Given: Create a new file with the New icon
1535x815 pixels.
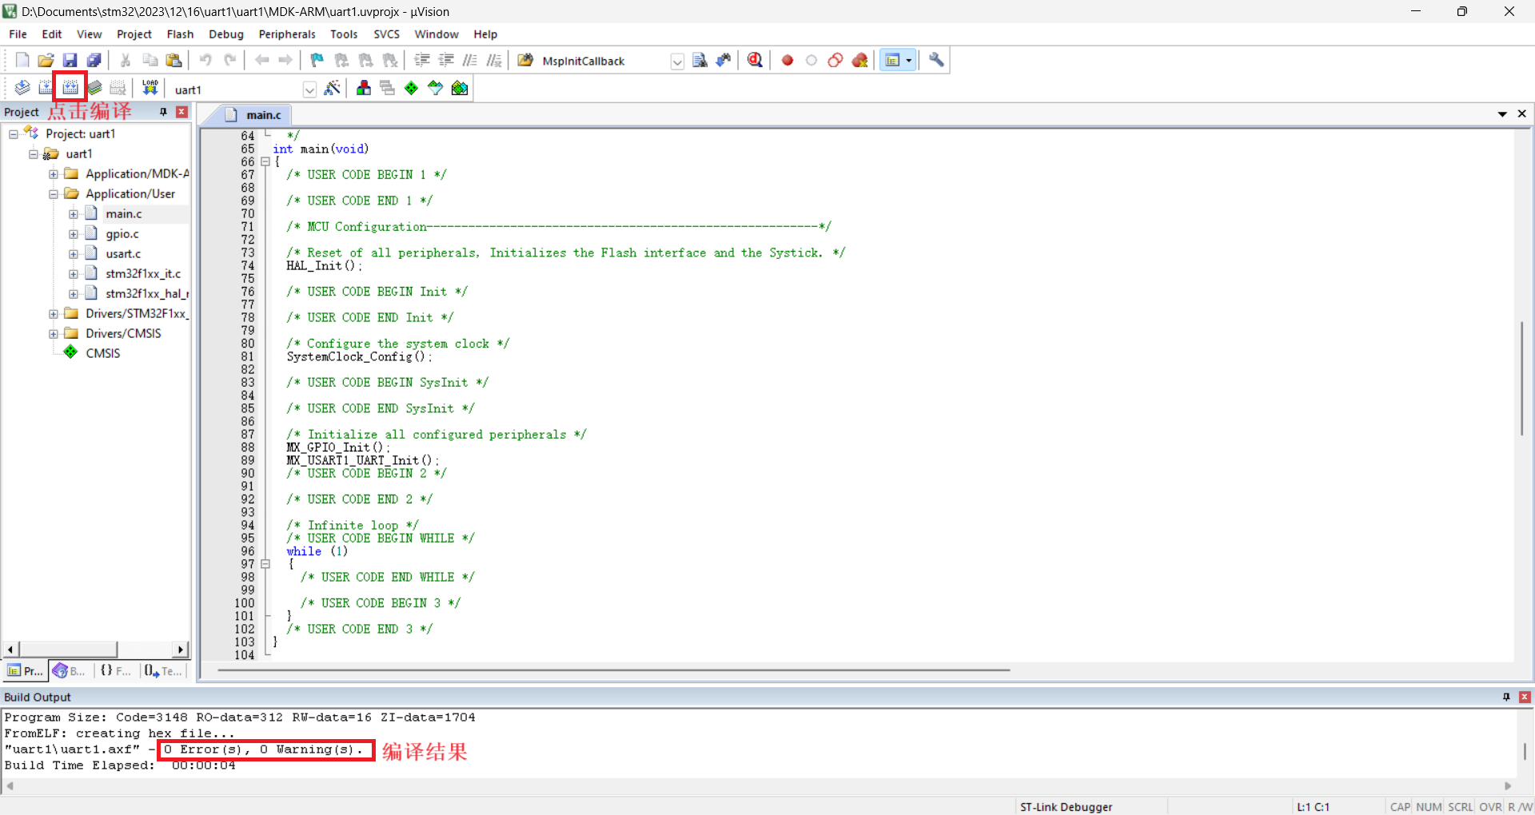Looking at the screenshot, I should point(22,61).
